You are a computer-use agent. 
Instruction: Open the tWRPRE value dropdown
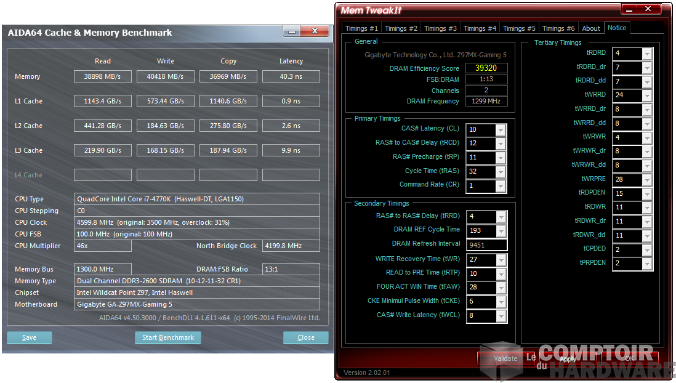click(x=646, y=180)
